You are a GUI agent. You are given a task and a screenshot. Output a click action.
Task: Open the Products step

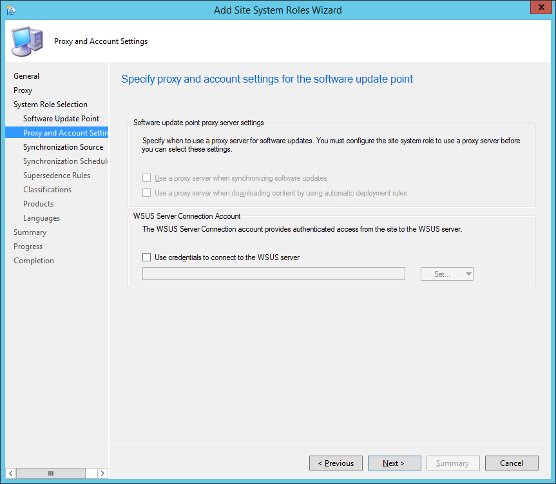coord(38,204)
